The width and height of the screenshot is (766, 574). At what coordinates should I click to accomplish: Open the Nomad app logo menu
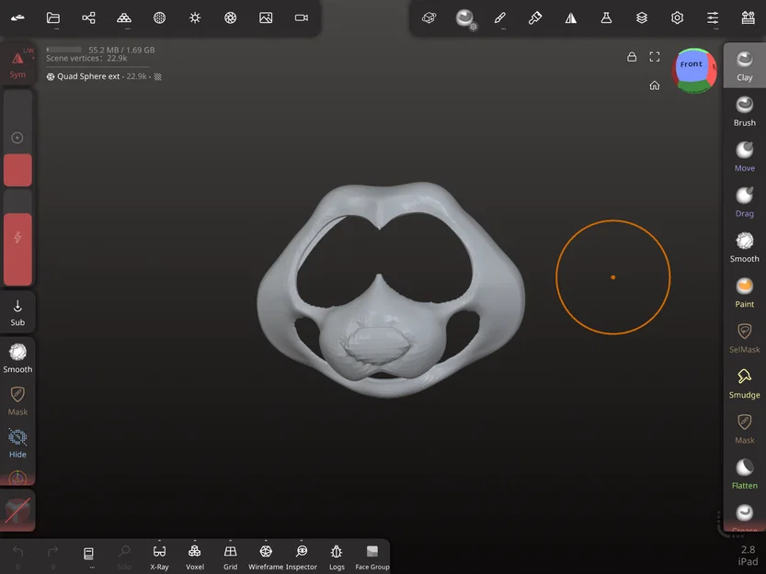(17, 18)
